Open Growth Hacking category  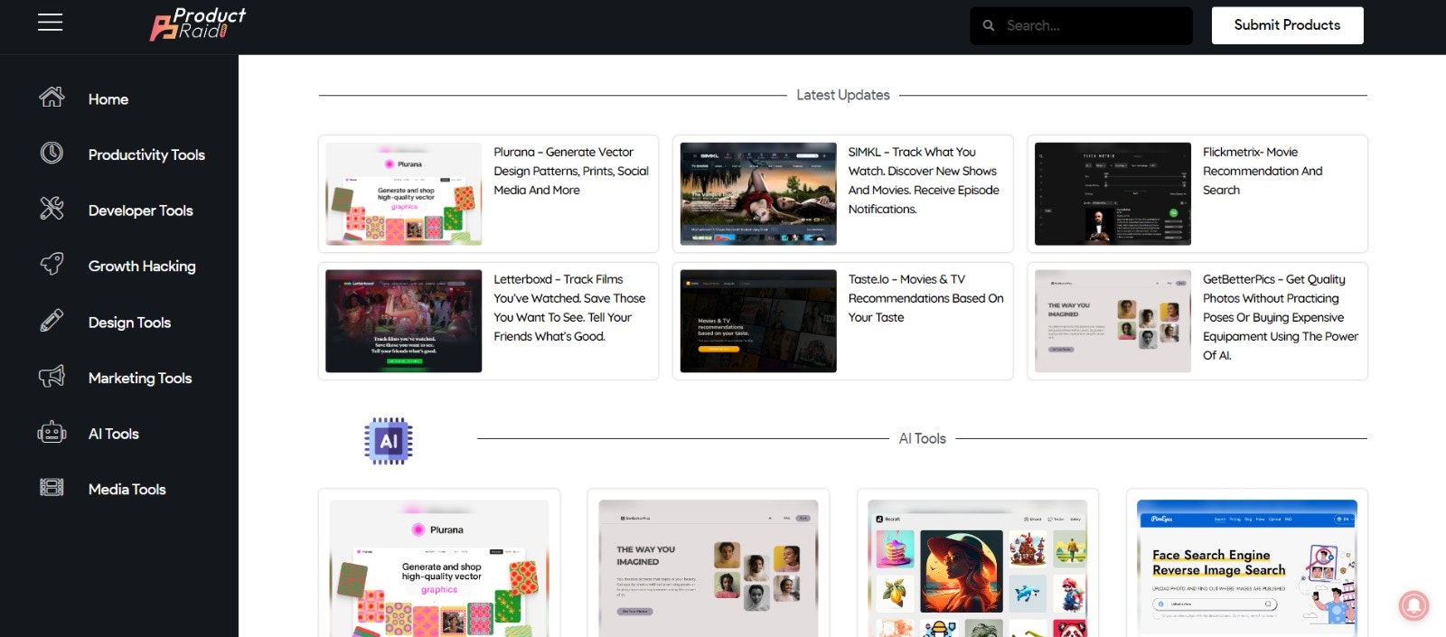click(142, 266)
